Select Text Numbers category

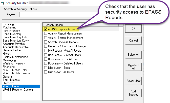[x=11, y=80]
